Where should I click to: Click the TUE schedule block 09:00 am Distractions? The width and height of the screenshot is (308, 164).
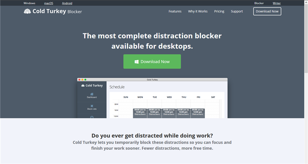pos(154,113)
